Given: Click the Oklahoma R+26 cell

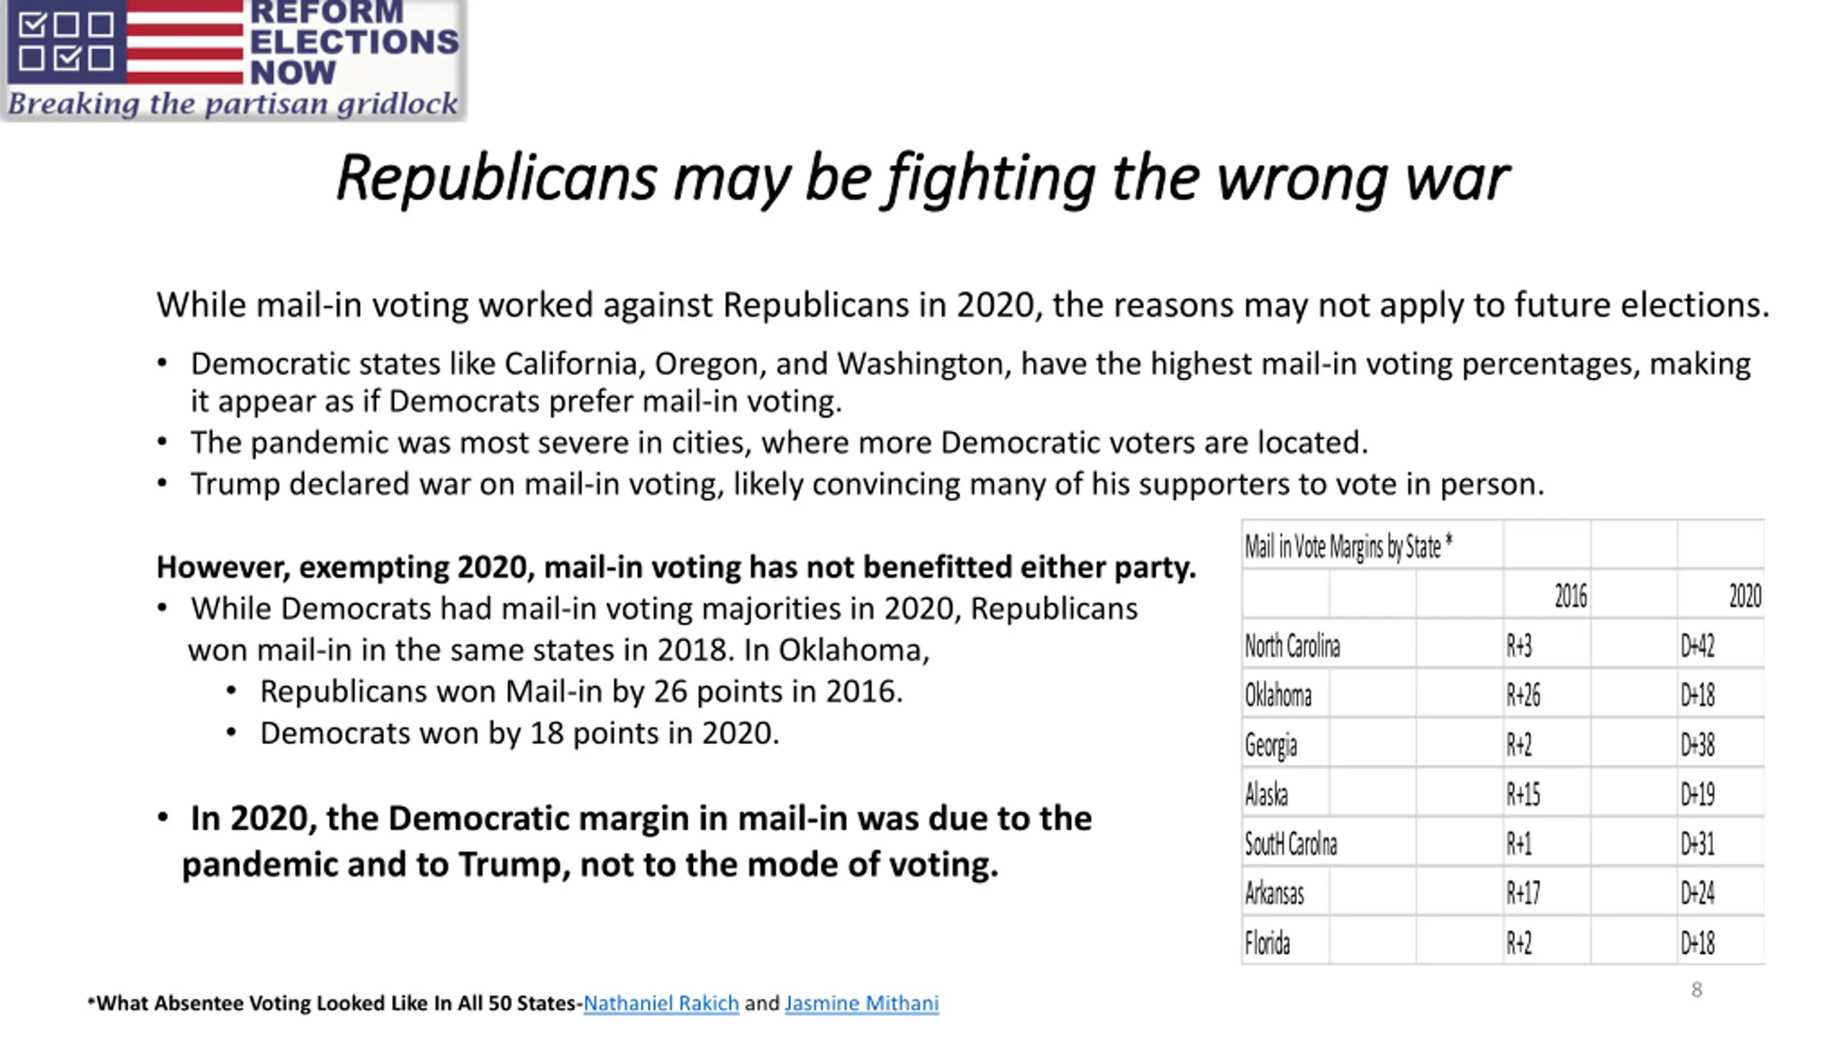Looking at the screenshot, I should [x=1547, y=694].
